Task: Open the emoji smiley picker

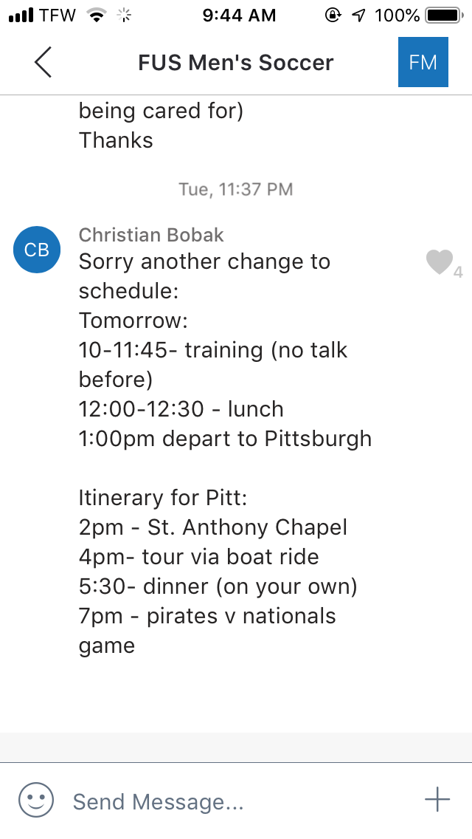Action: click(x=36, y=800)
